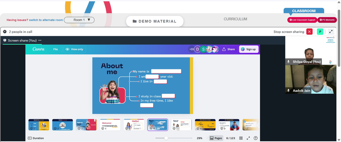The image size is (341, 142).
Task: Select page 10 thumbnail
Action: (x=251, y=125)
